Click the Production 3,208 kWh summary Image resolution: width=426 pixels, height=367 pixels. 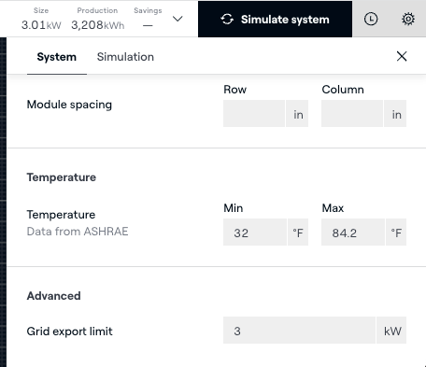coord(97,20)
